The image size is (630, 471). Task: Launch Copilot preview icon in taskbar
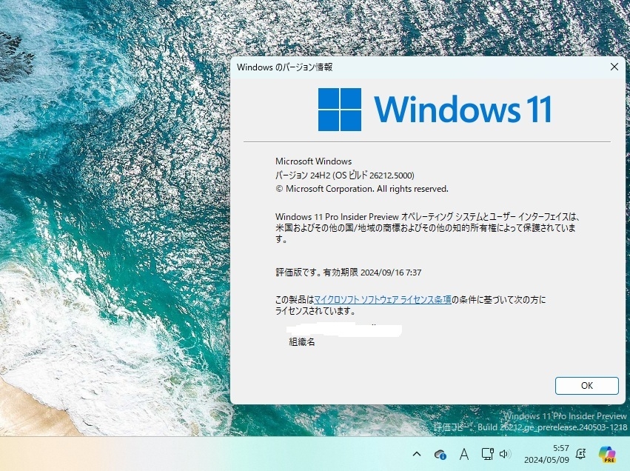point(607,454)
